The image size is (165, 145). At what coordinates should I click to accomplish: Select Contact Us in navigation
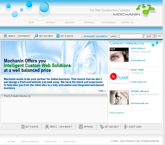127,23
